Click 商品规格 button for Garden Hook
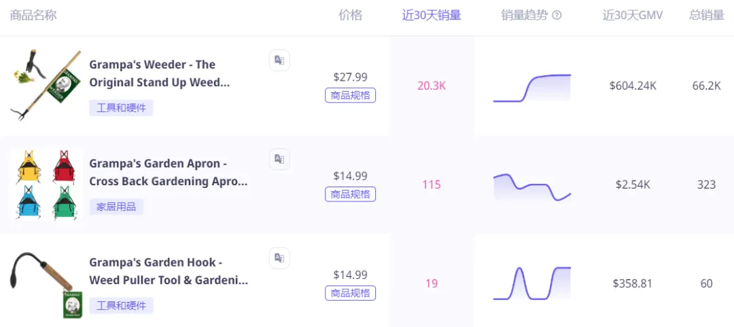The width and height of the screenshot is (734, 327). pos(351,293)
